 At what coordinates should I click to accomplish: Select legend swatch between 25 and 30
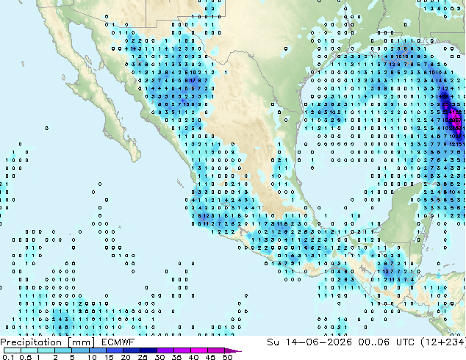pyautogui.click(x=148, y=350)
